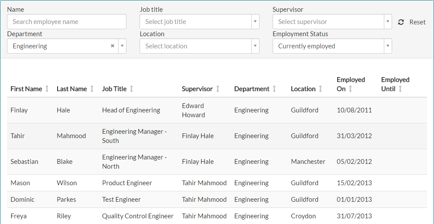This screenshot has width=434, height=224.
Task: Click the Department column sort icon
Action: (274, 89)
